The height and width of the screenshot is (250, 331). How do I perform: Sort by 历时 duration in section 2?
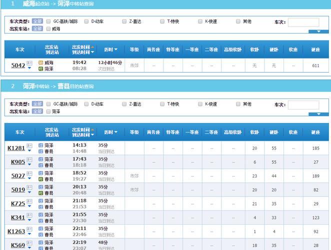point(111,132)
